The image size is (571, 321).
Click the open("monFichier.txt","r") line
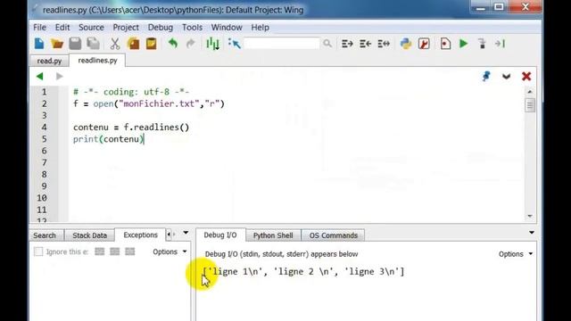coord(149,103)
